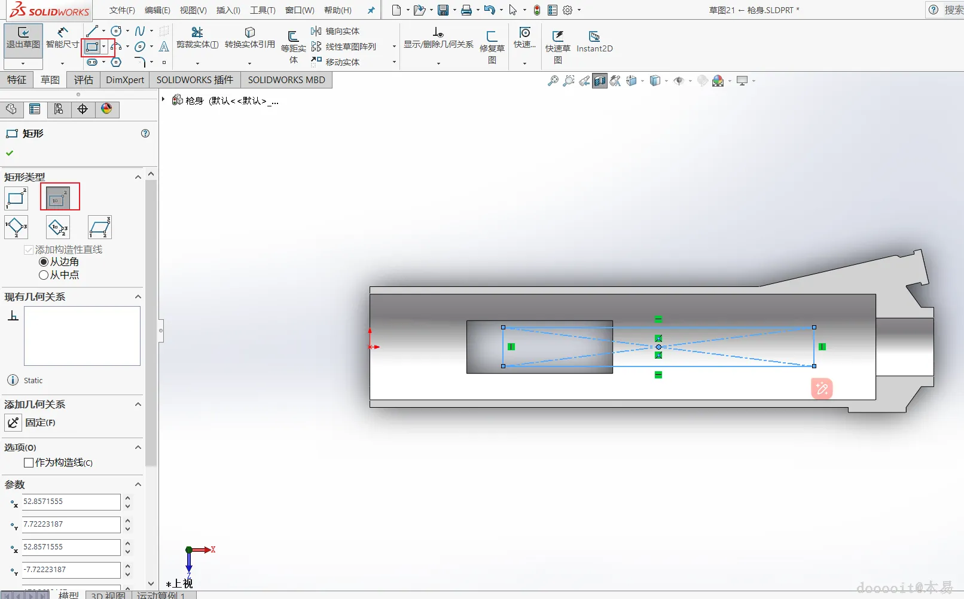Screen dimensions: 964x599
Task: Select the Smart Dimension (智能尺寸) tool
Action: [x=62, y=38]
